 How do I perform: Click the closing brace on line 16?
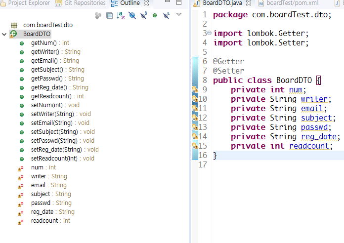[215, 156]
